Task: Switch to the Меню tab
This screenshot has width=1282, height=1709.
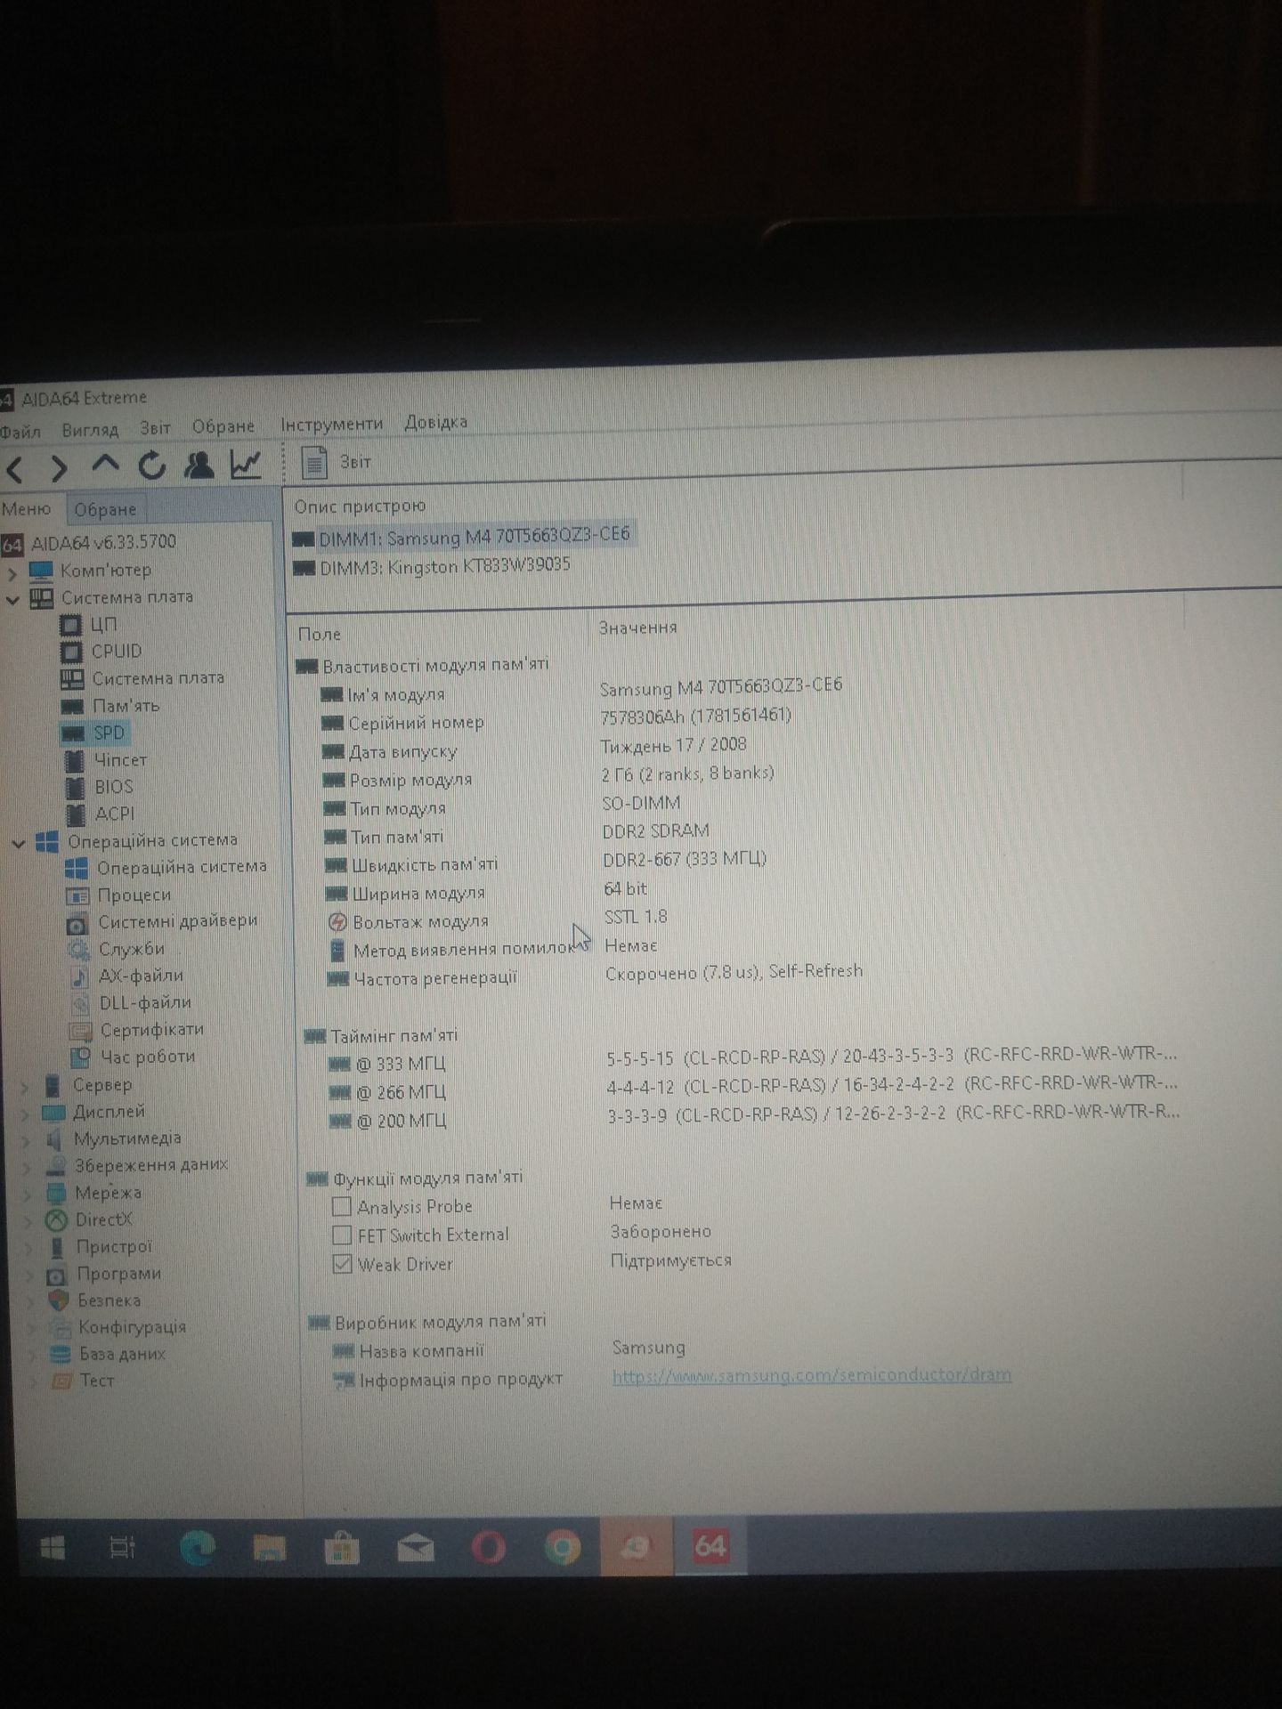Action: tap(27, 509)
